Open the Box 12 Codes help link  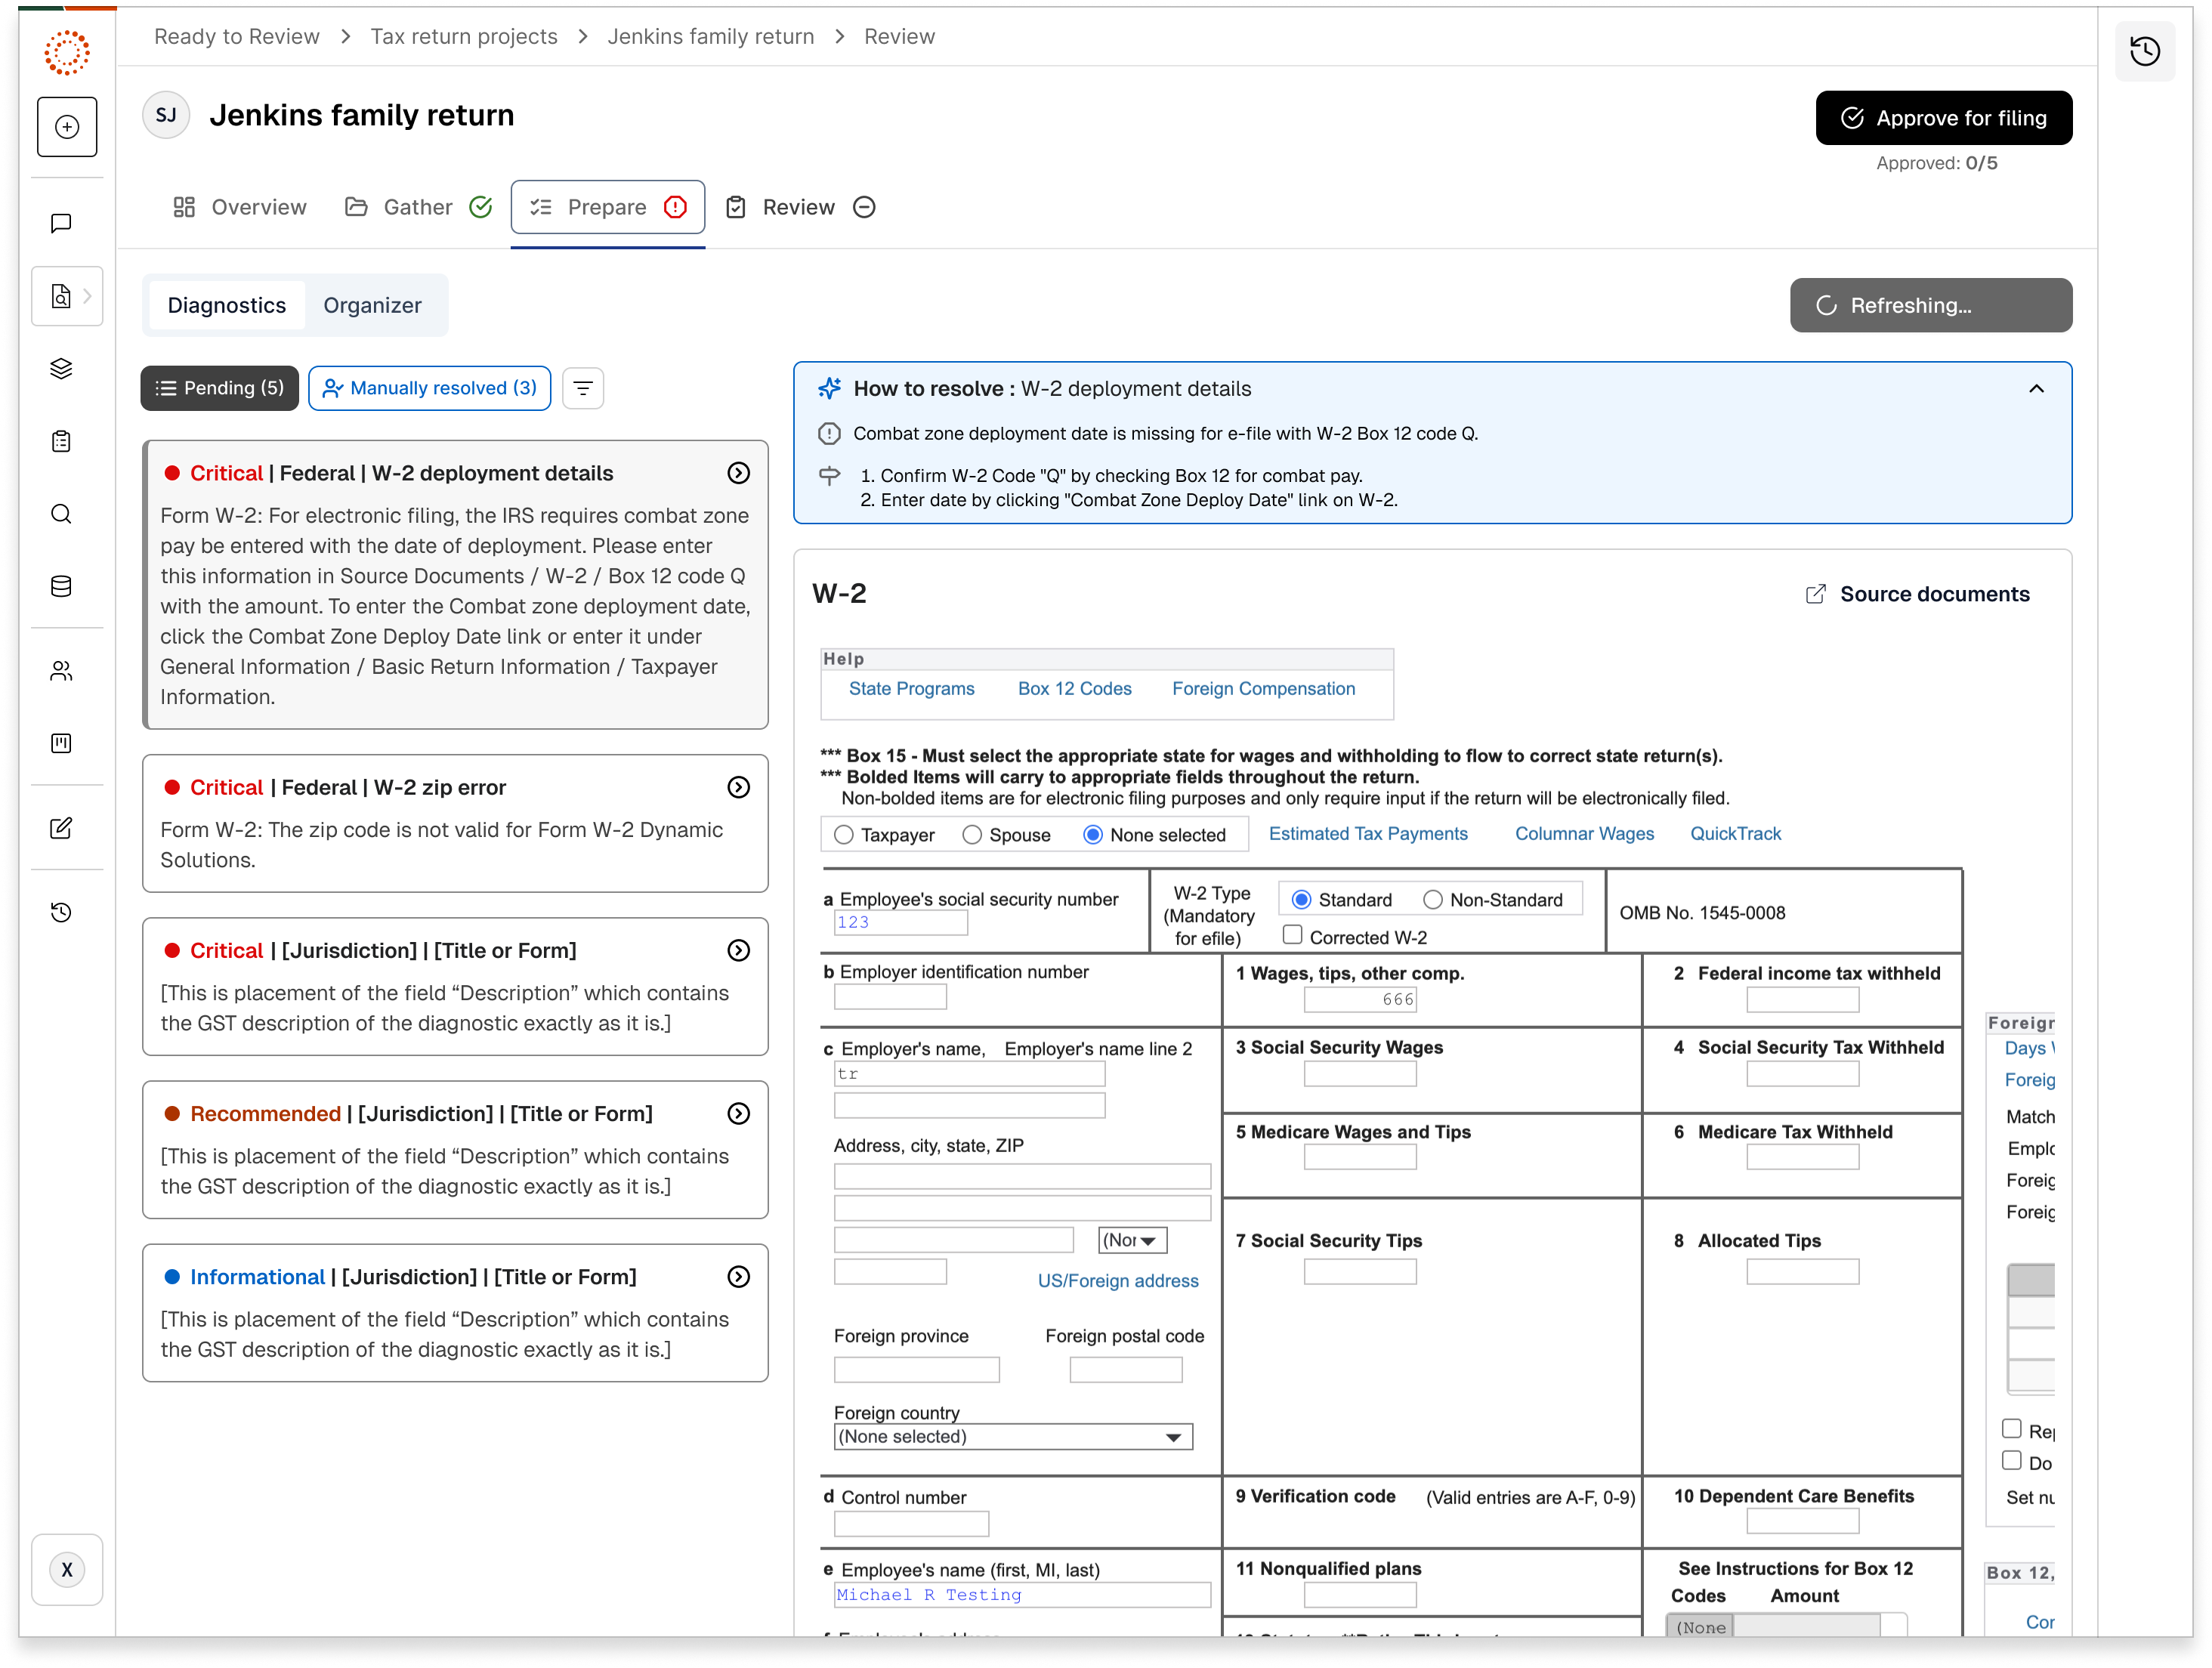pyautogui.click(x=1074, y=689)
